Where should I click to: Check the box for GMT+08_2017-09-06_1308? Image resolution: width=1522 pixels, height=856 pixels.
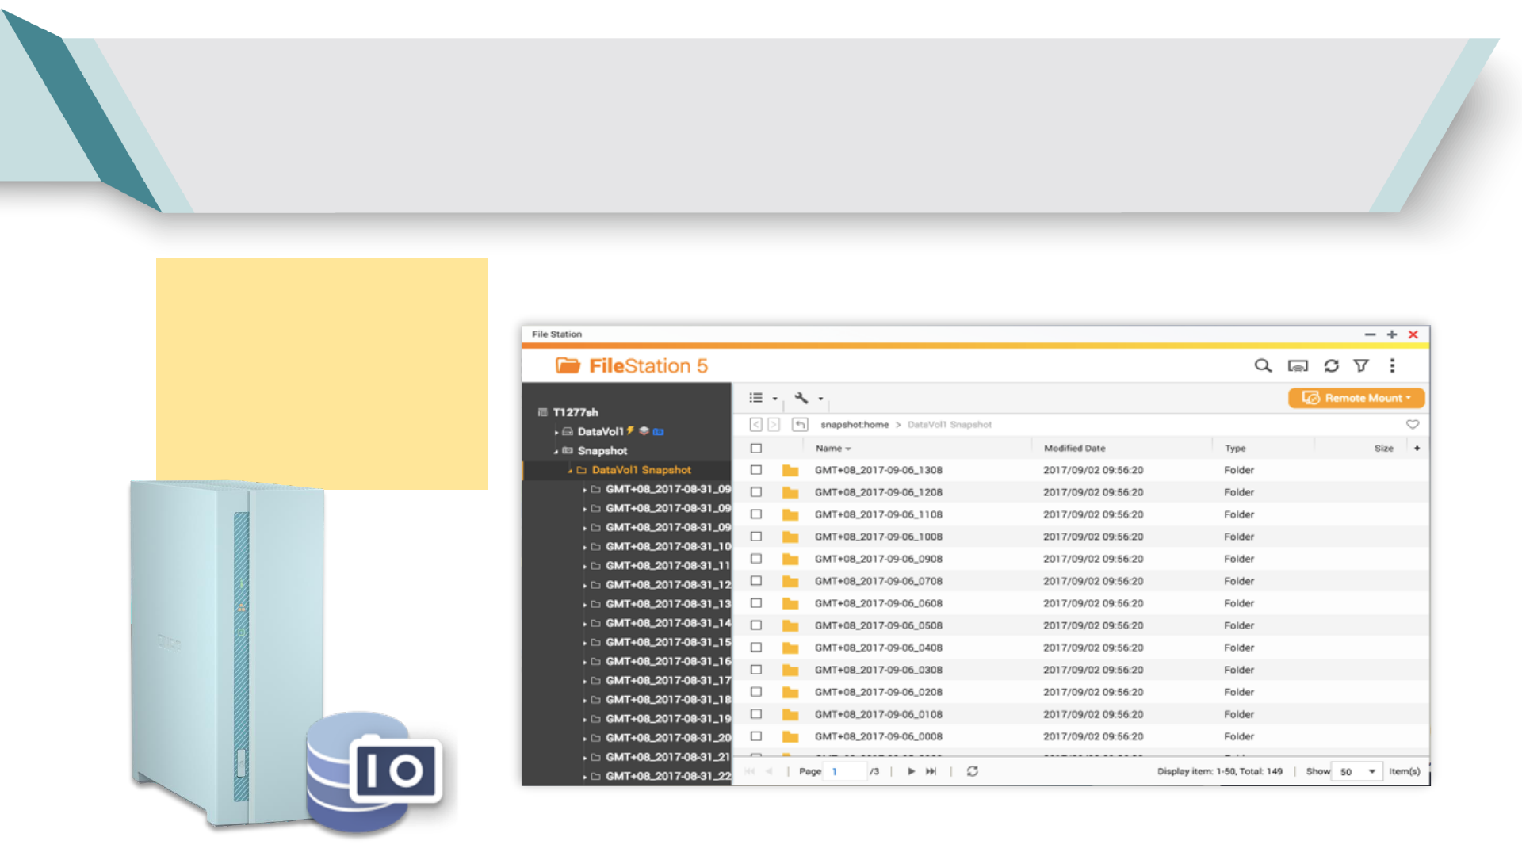coord(756,470)
